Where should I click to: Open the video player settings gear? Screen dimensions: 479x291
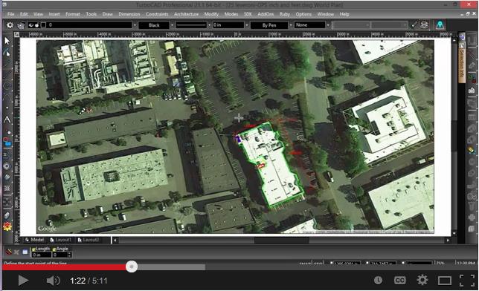422,280
